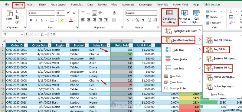
Task: Toggle Bold formatting
Action: coord(31,20)
